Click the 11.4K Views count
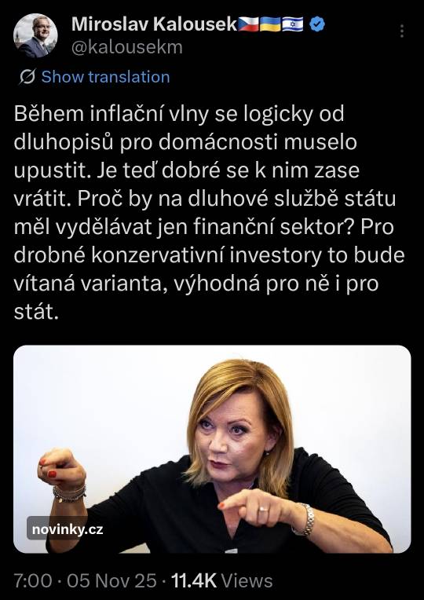The image size is (424, 600). point(222,580)
